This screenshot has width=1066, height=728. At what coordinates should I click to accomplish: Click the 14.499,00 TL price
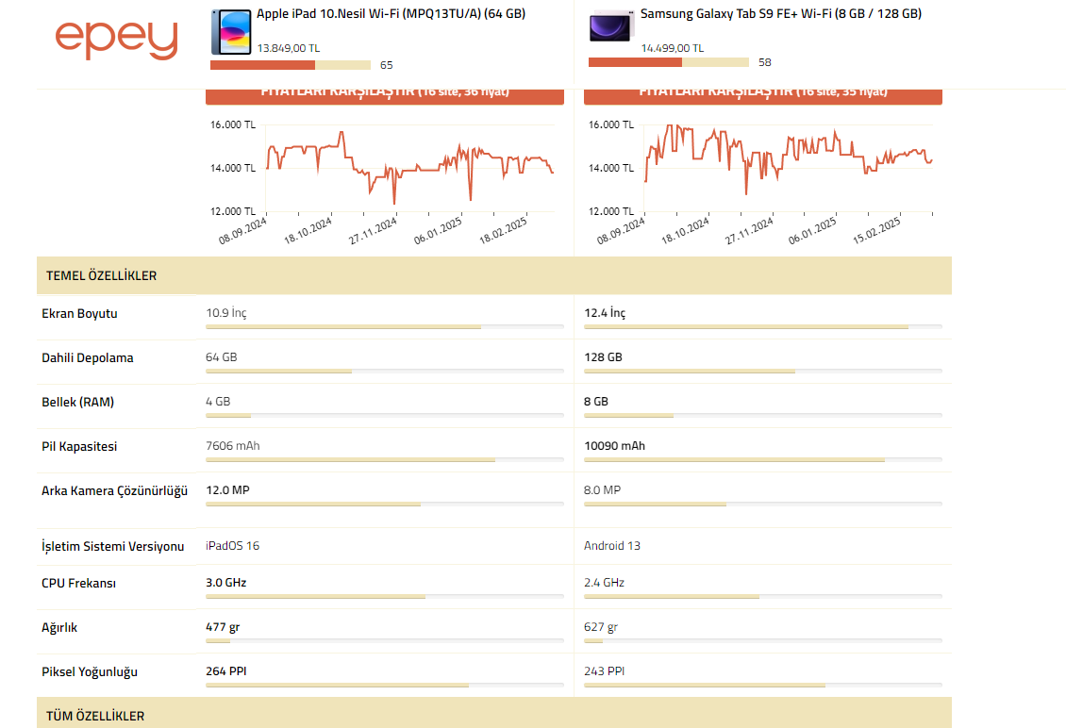point(673,48)
